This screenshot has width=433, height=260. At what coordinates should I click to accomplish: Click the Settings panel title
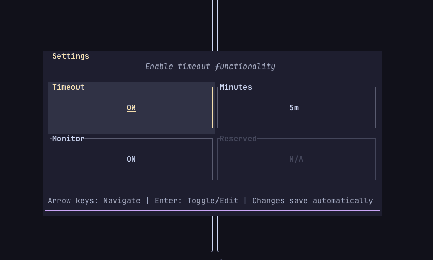[71, 56]
